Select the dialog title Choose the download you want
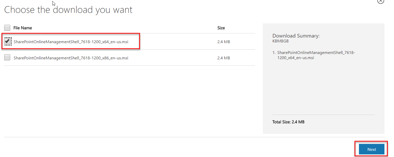This screenshot has height=157, width=394. (68, 10)
